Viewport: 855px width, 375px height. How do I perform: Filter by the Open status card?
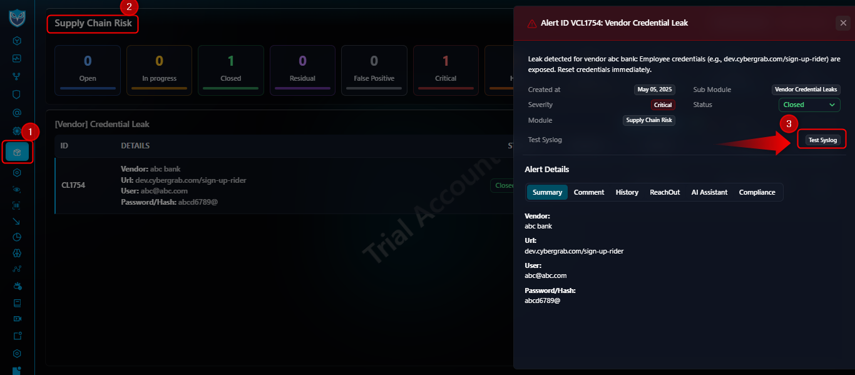coord(88,70)
